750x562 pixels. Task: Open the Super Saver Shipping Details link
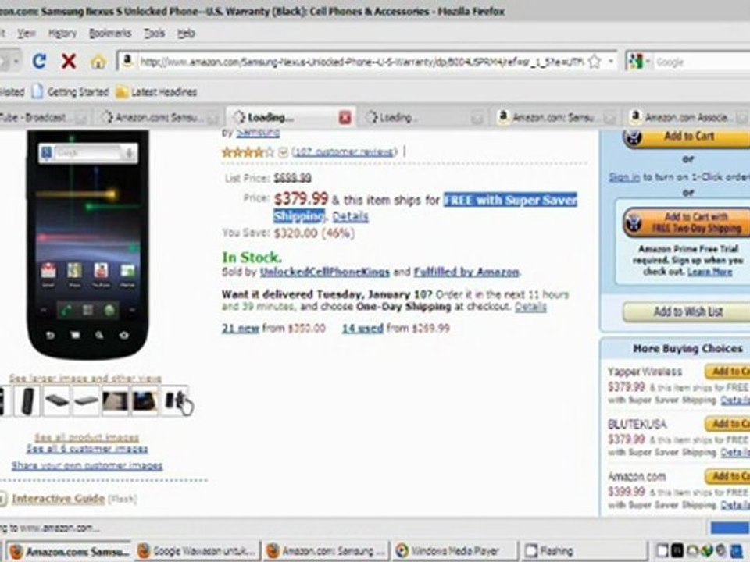tap(350, 216)
